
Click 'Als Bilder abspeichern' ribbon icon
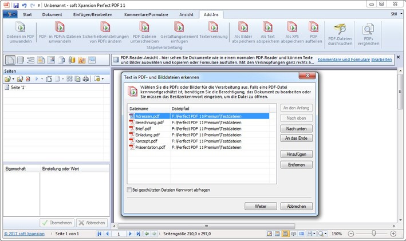(243, 27)
